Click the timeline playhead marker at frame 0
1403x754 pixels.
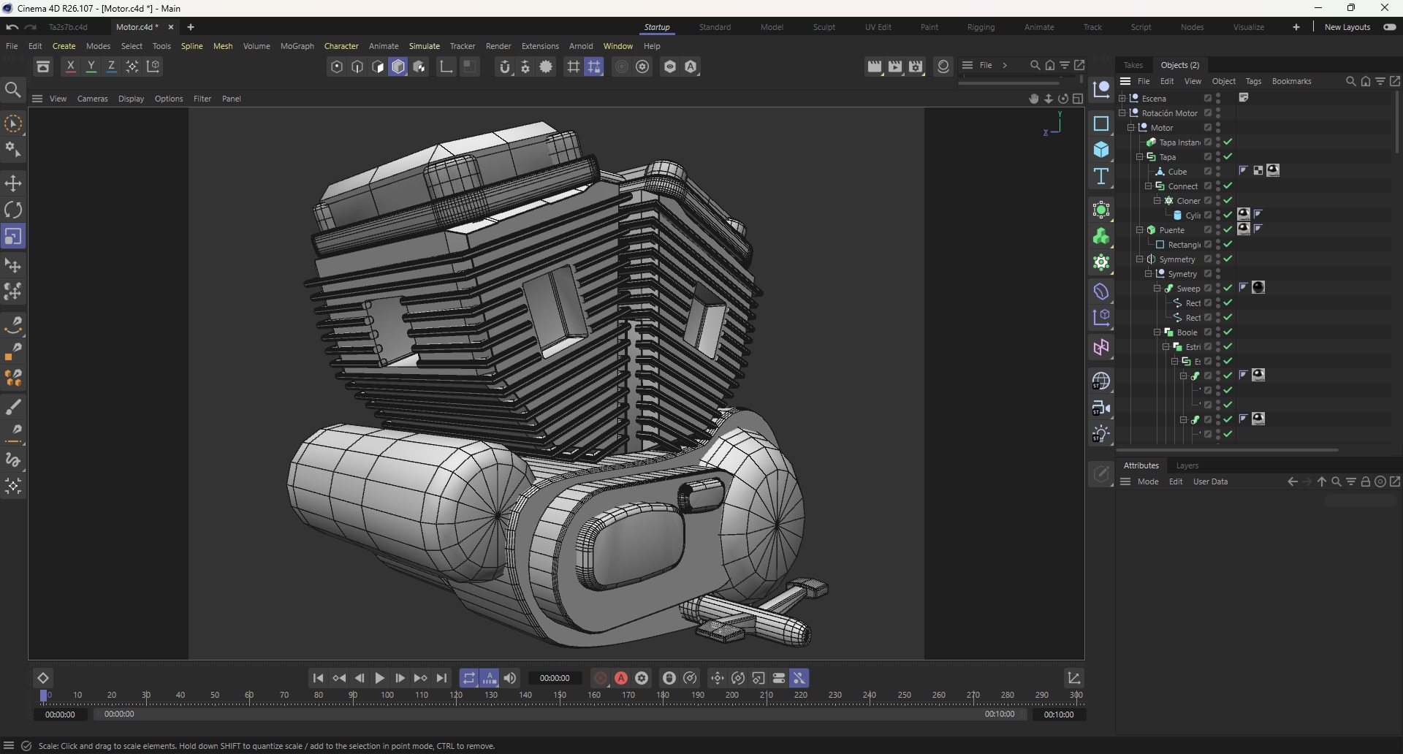44,696
